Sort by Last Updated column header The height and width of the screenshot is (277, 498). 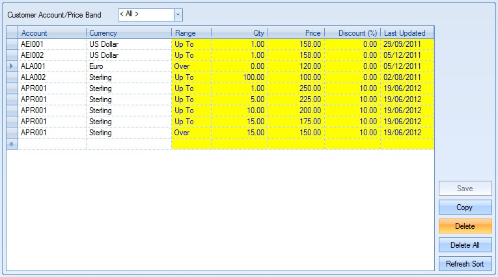[x=406, y=33]
